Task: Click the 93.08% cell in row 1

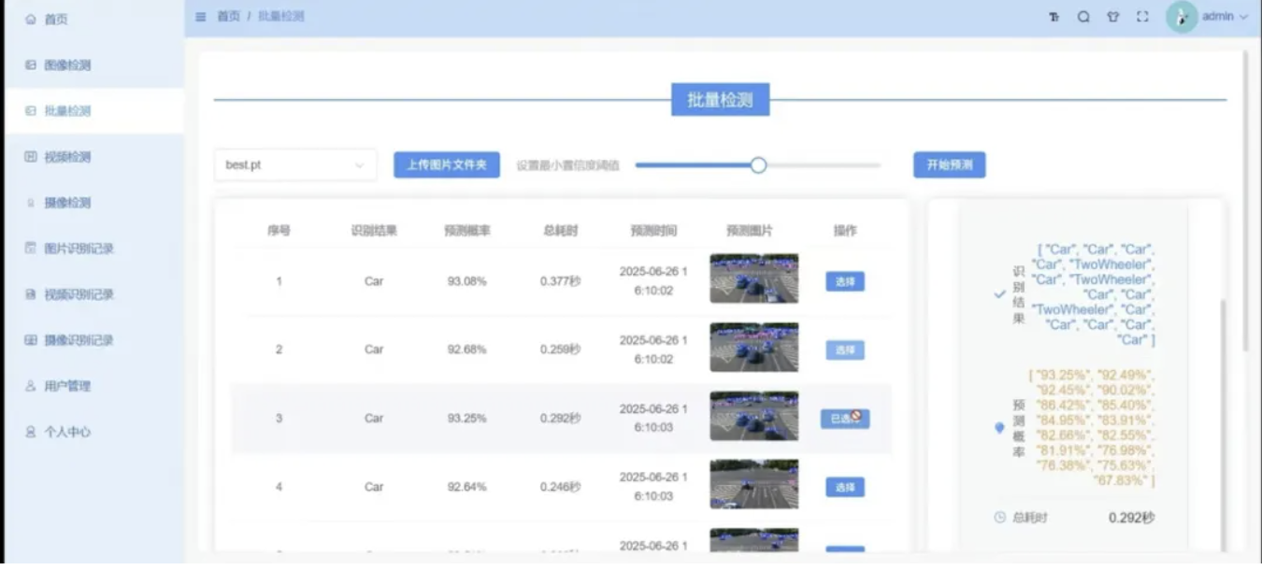Action: tap(466, 281)
